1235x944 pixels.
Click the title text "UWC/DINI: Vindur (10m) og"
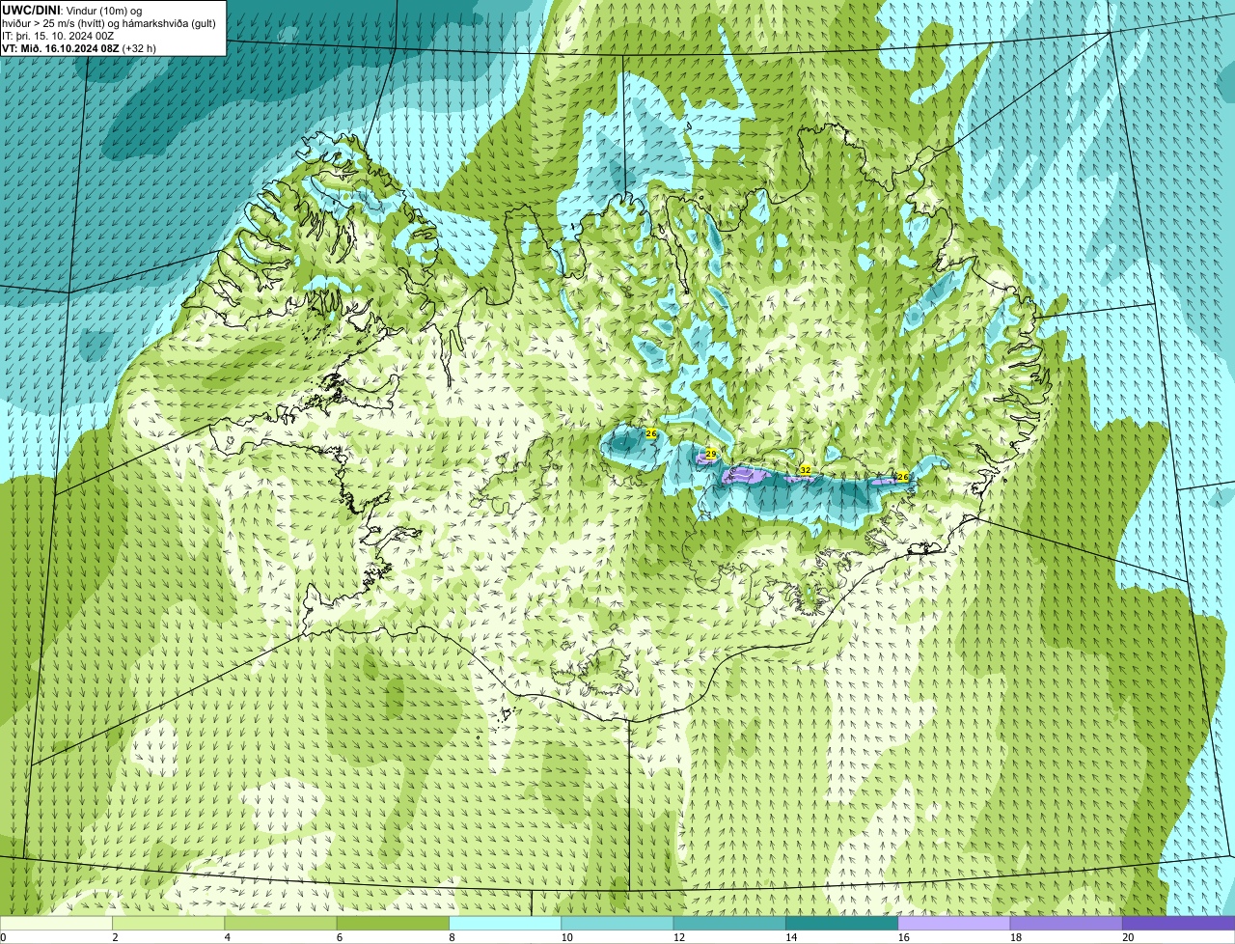[x=72, y=10]
